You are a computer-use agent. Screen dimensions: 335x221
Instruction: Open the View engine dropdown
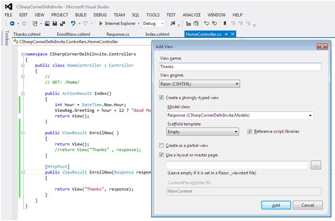pos(199,84)
